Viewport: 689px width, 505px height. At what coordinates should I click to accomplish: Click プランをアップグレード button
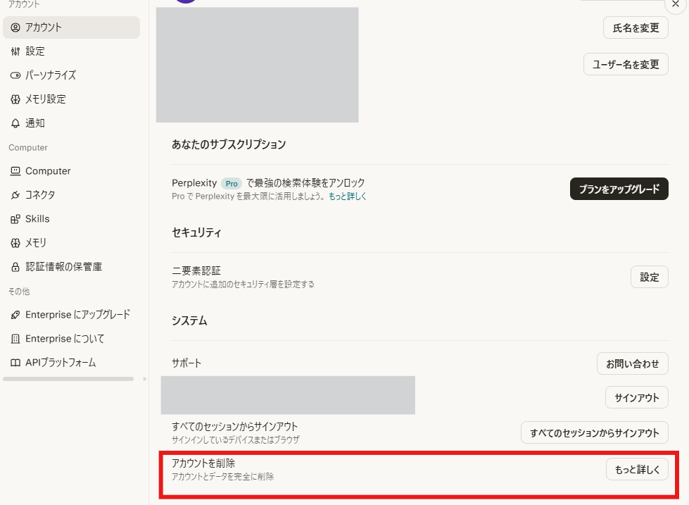click(x=619, y=189)
